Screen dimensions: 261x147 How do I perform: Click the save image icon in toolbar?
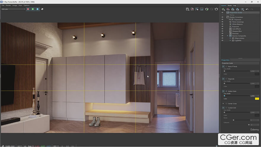click(x=187, y=9)
